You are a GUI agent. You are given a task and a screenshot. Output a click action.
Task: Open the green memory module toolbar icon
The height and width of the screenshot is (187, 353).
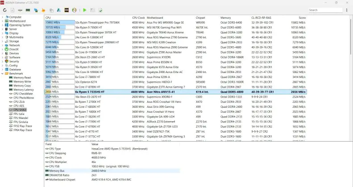pyautogui.click(x=28, y=10)
